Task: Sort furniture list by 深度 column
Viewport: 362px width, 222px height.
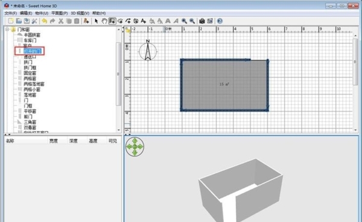Action: click(77, 141)
